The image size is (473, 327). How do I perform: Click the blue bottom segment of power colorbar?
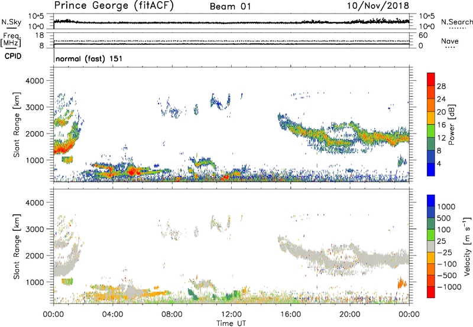click(431, 169)
